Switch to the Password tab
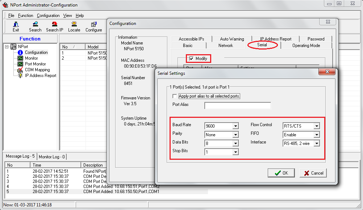This screenshot has width=363, height=210. click(316, 39)
